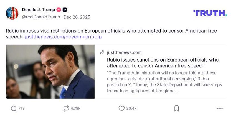The image size is (233, 119).
Task: Open the justthenews.com/government/dip link
Action: pyautogui.click(x=63, y=37)
